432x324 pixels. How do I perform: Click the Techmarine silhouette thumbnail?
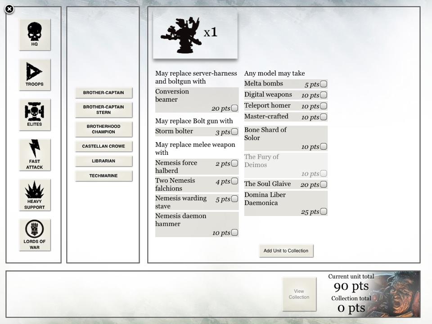tap(181, 35)
